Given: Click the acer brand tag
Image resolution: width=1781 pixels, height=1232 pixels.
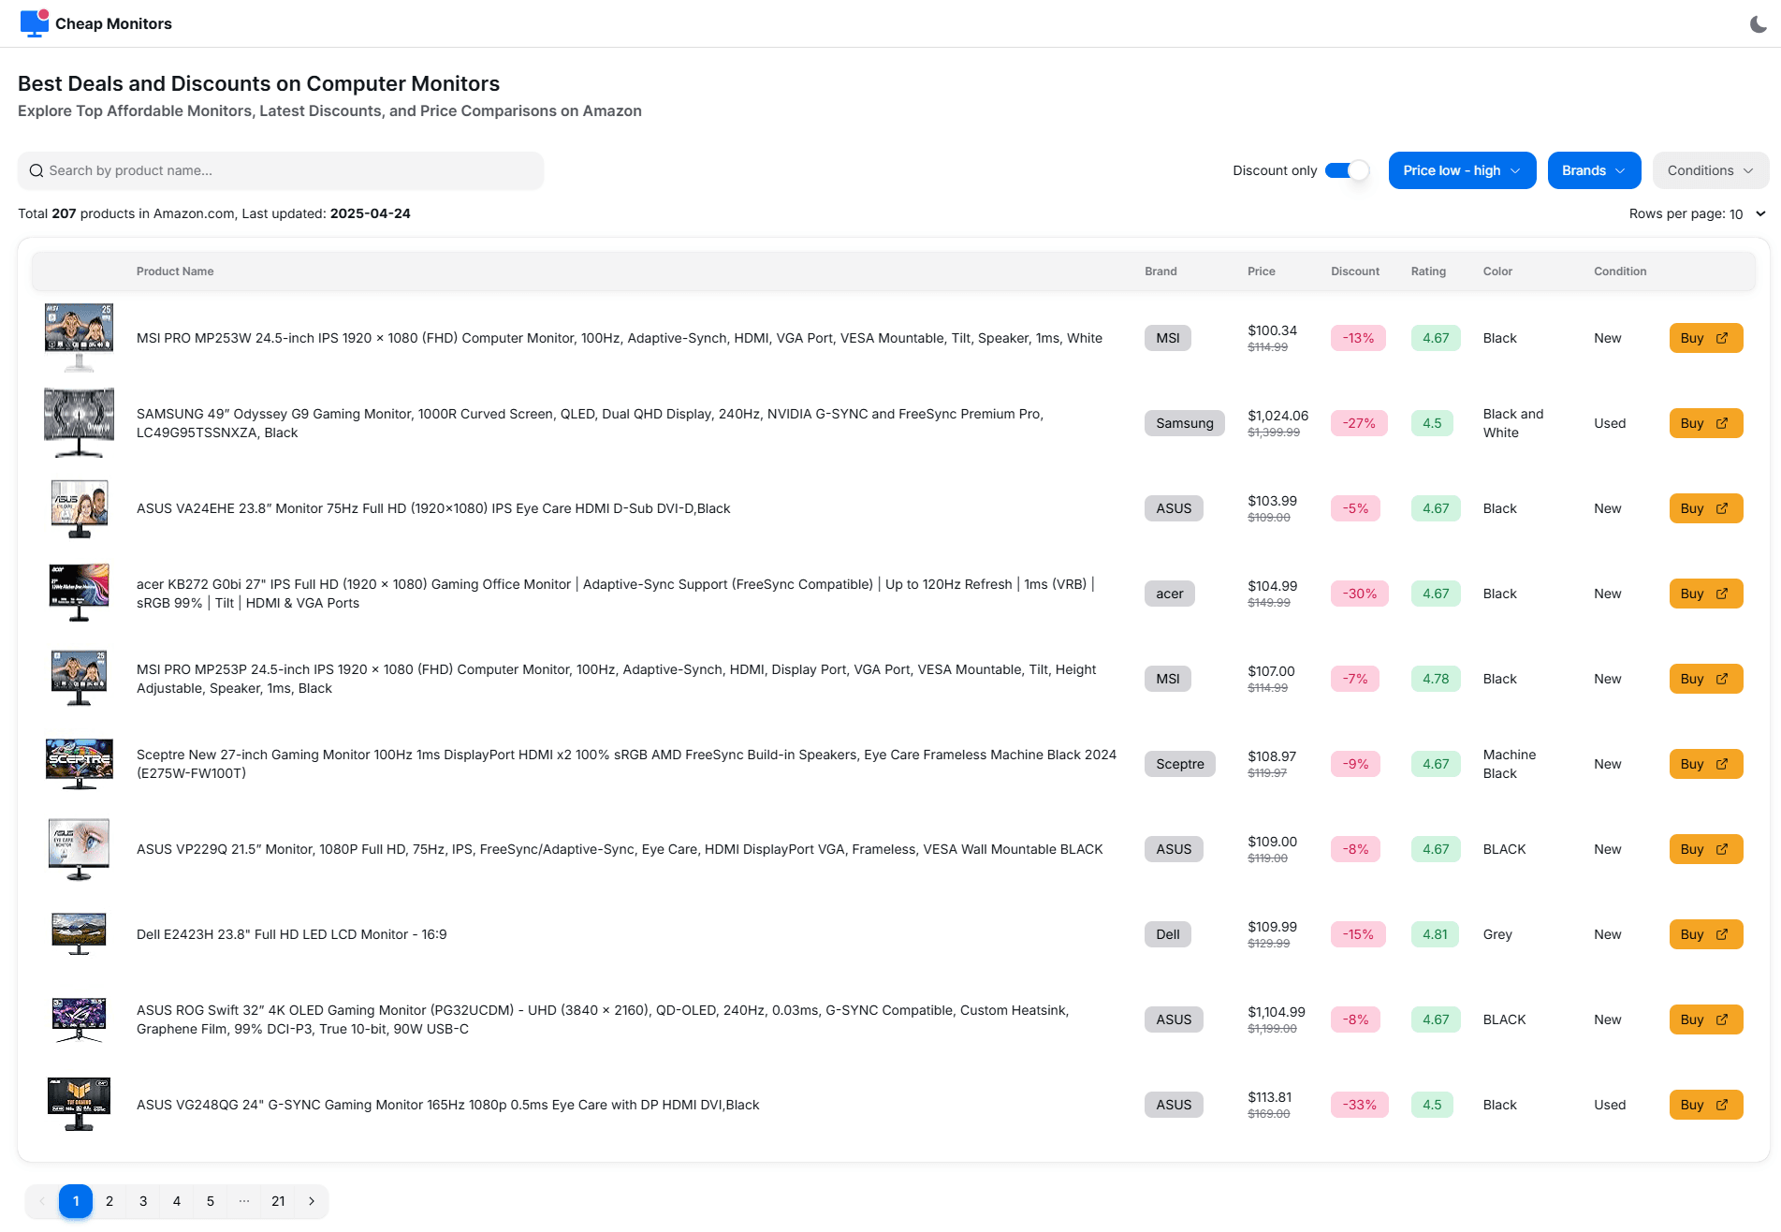Looking at the screenshot, I should tap(1169, 594).
